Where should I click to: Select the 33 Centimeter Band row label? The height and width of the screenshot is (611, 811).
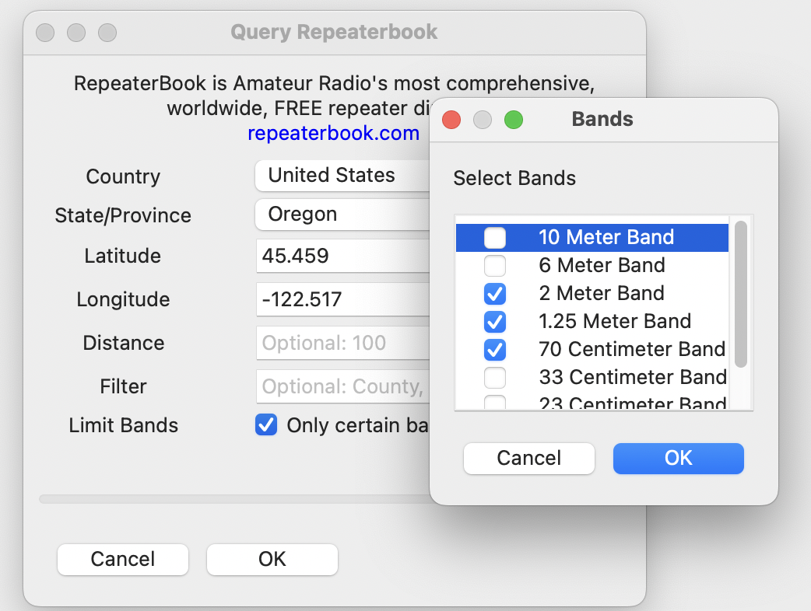[x=633, y=377]
